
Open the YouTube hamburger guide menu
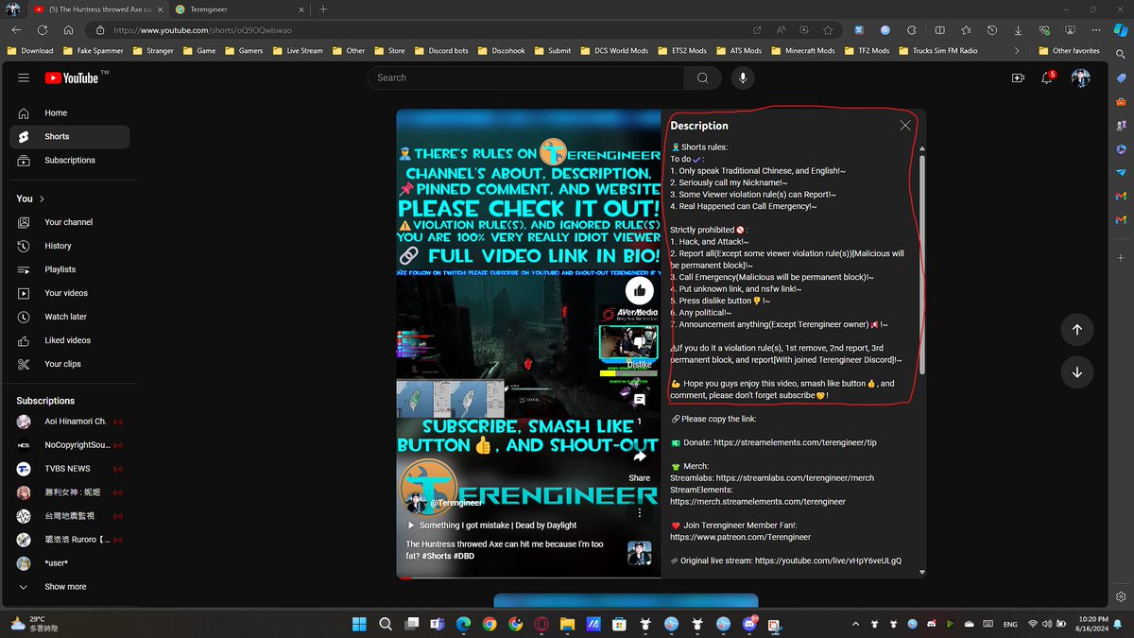pyautogui.click(x=24, y=78)
